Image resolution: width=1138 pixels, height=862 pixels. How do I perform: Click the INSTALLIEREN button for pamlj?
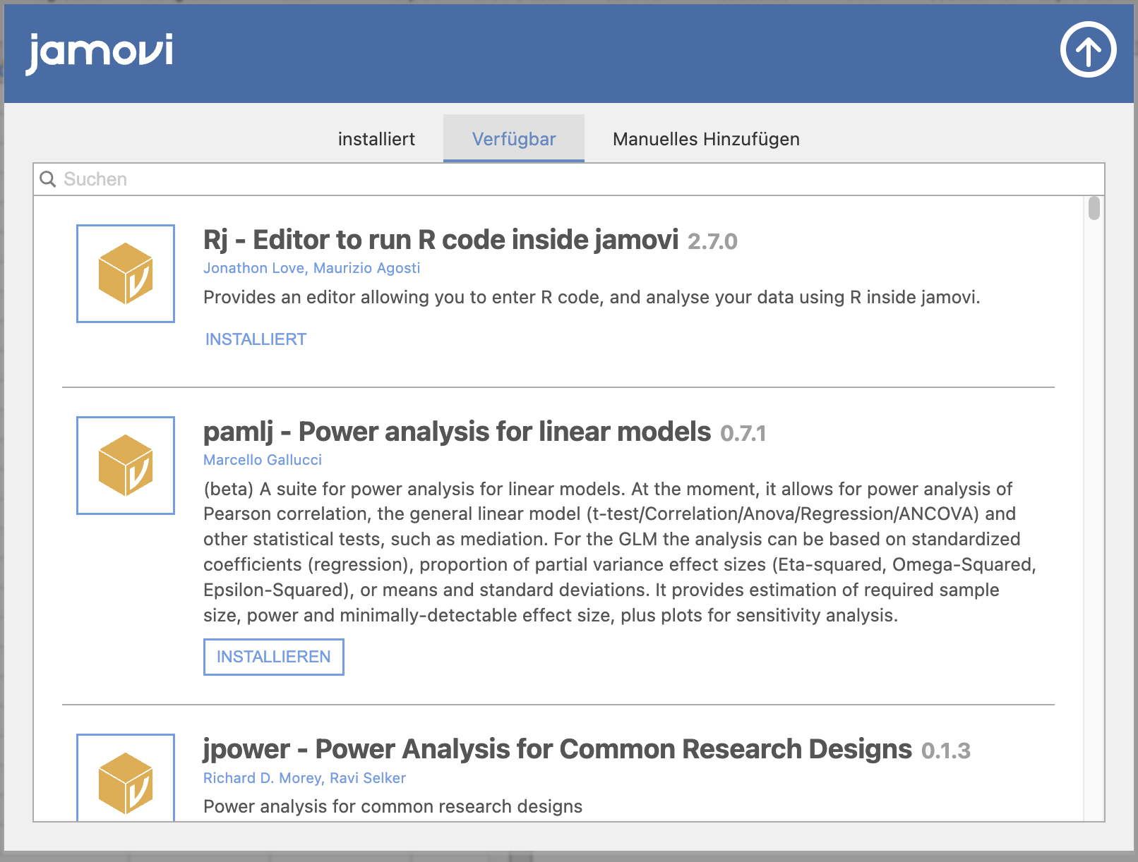click(274, 657)
